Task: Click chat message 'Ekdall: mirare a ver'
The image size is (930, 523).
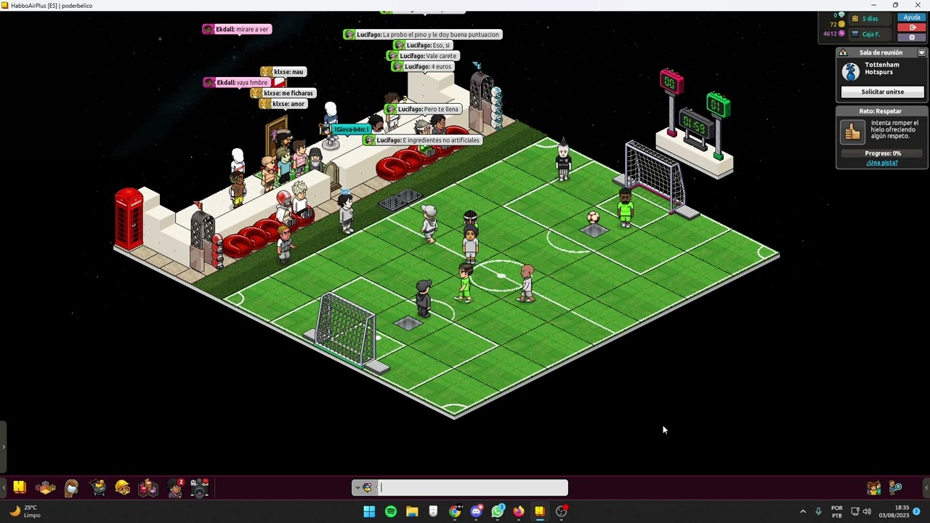Action: click(236, 29)
